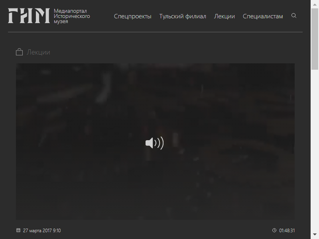This screenshot has width=319, height=239.
Task: Click the Медиапортал Исторического музея title
Action: (x=72, y=16)
